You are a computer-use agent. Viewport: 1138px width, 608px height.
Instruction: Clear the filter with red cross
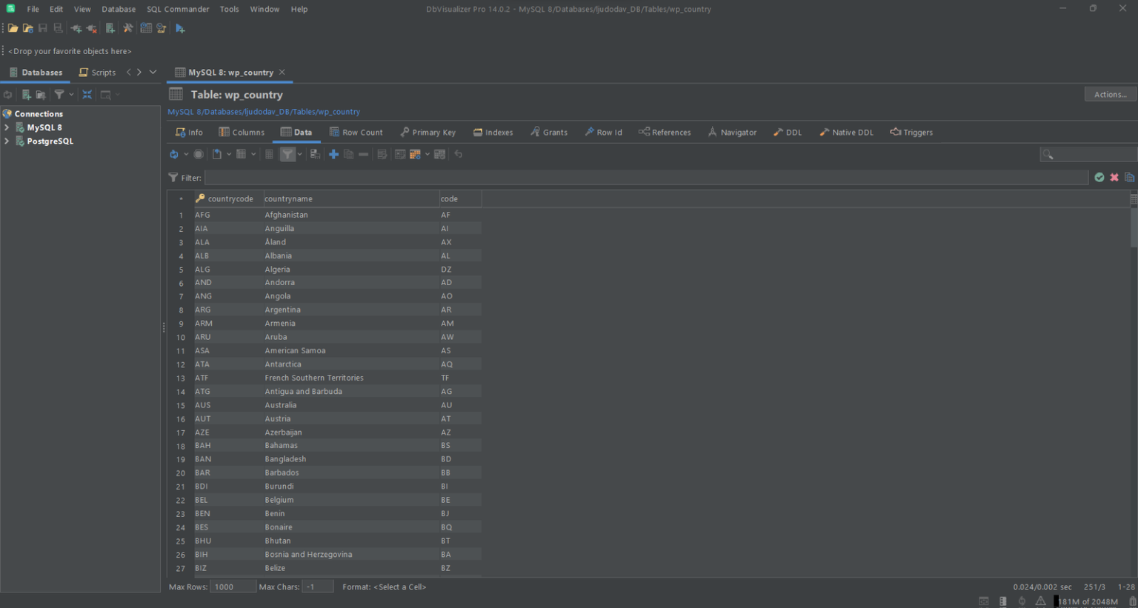coord(1114,177)
